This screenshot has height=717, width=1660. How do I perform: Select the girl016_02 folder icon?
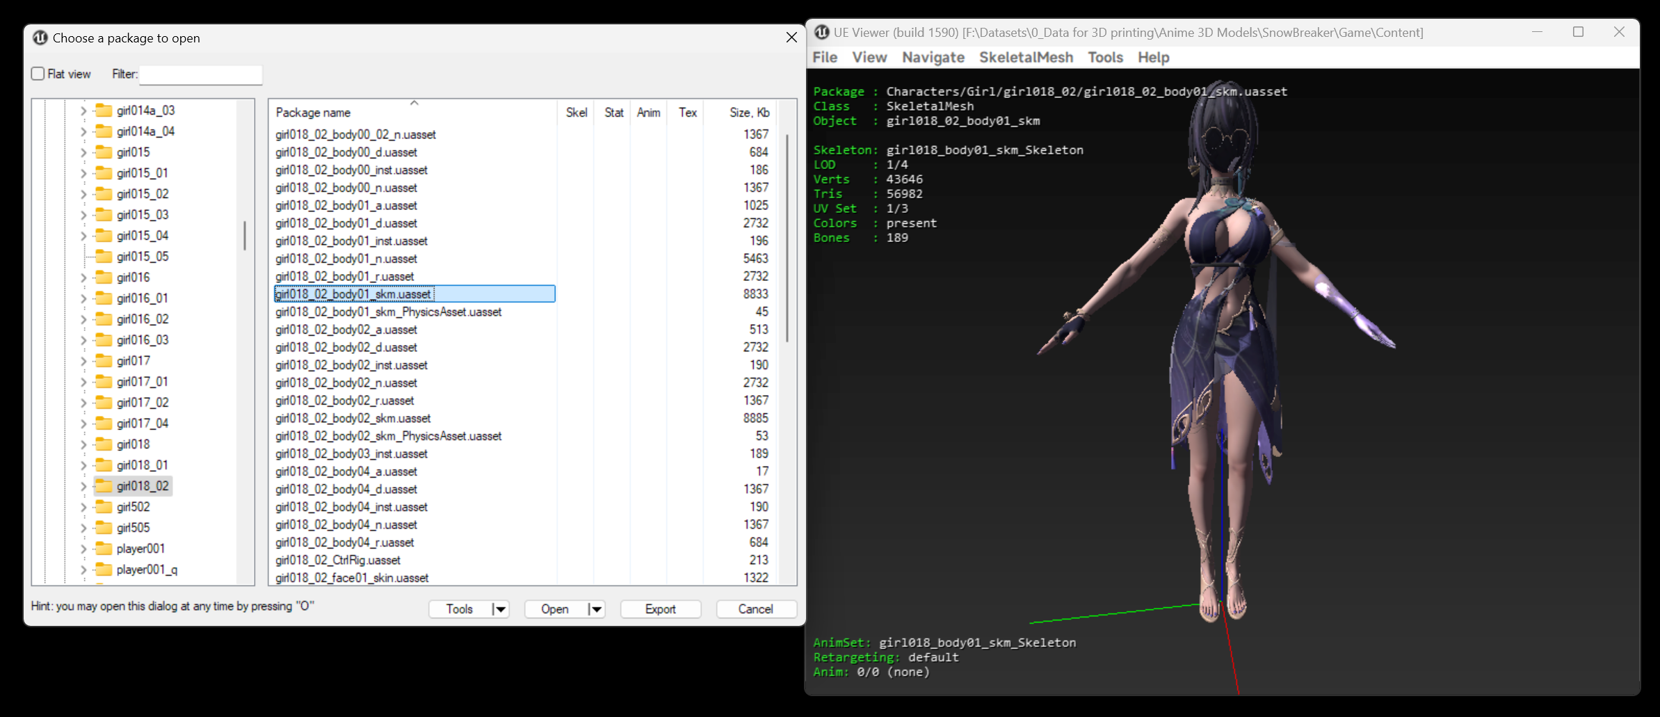tap(104, 319)
